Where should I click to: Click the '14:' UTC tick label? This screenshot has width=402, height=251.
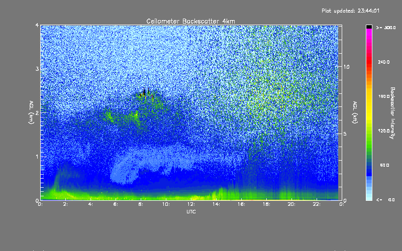tap(216, 204)
